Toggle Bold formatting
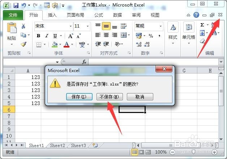 (38, 36)
